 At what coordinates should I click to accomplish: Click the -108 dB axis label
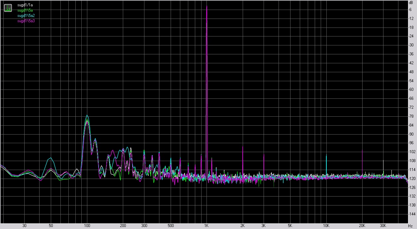(x=412, y=161)
